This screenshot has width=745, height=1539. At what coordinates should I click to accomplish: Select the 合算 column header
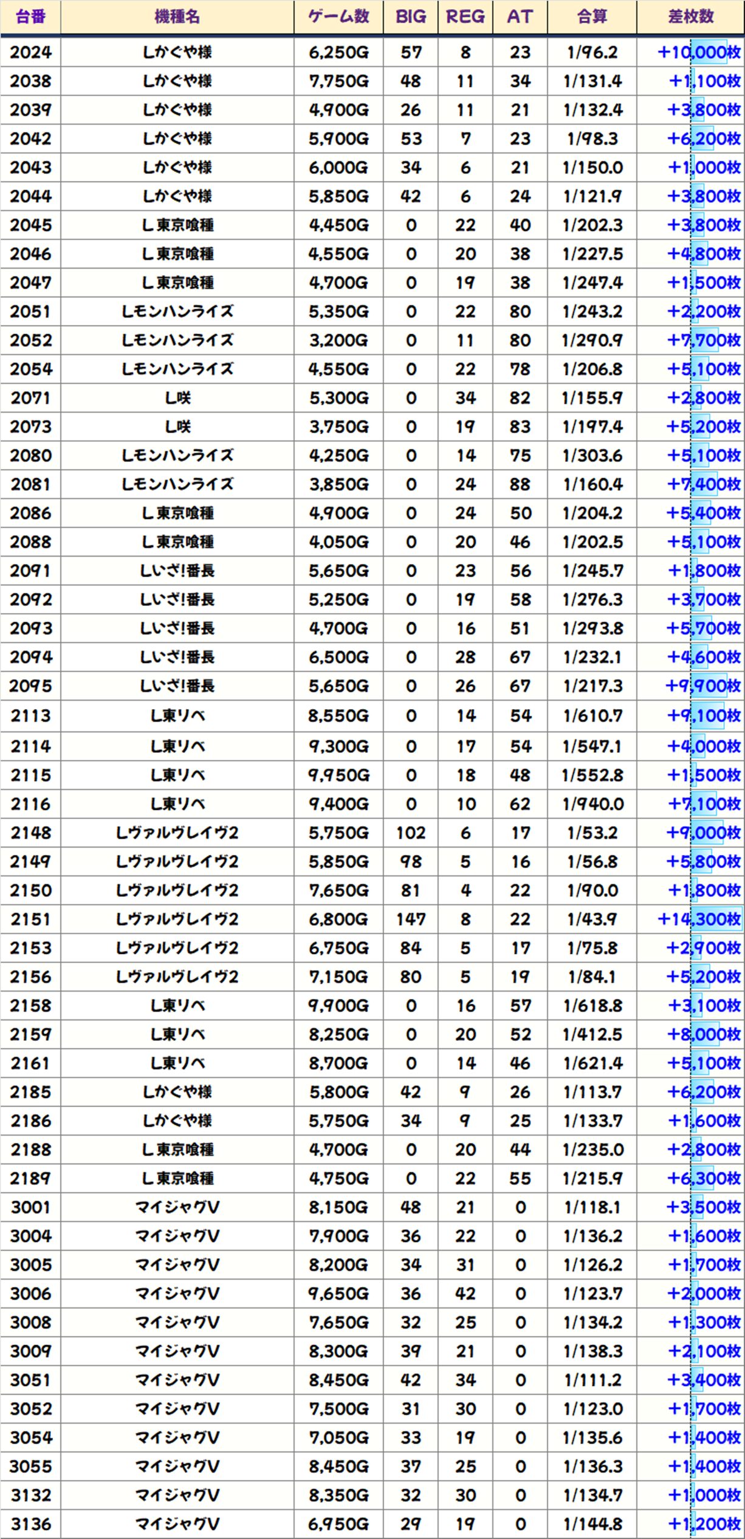pos(592,17)
